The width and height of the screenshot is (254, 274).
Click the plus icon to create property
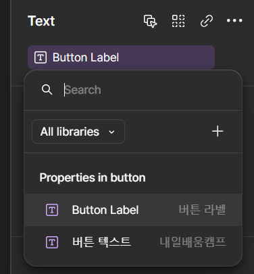pyautogui.click(x=218, y=132)
